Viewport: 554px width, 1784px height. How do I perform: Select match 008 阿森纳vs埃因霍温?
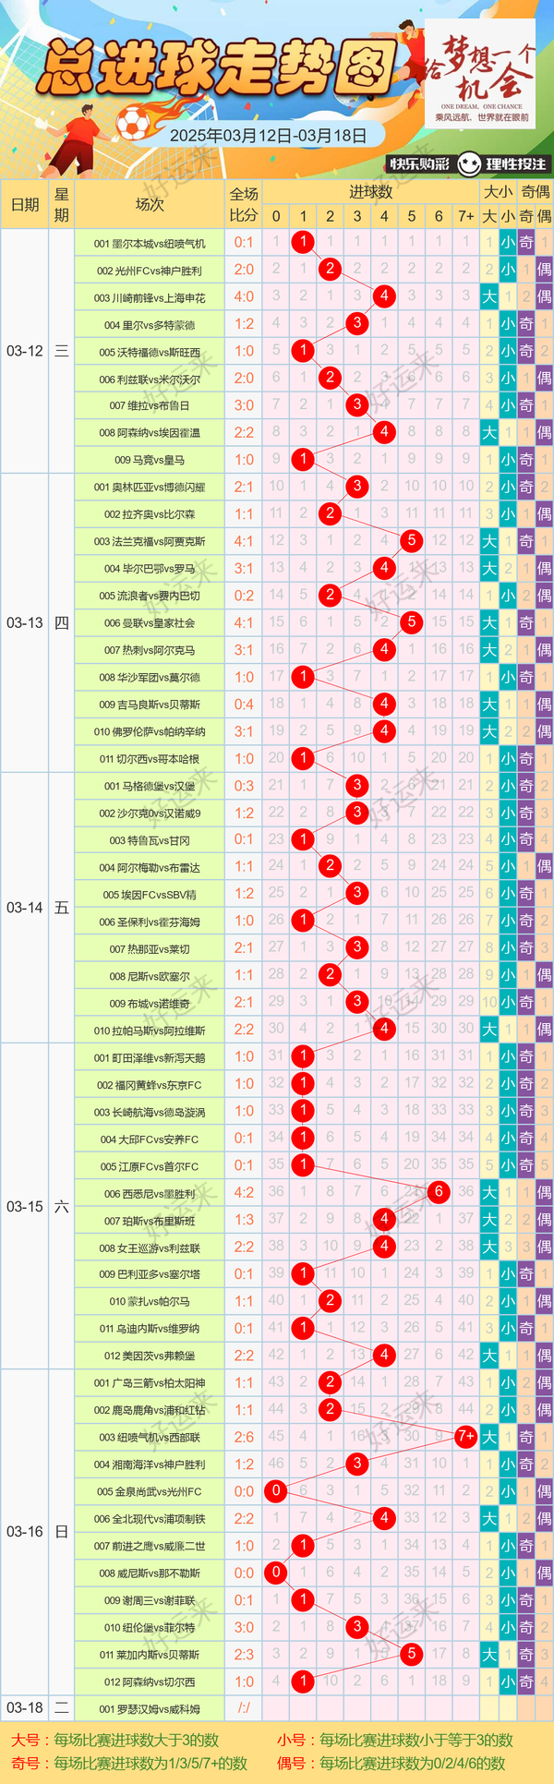(150, 432)
